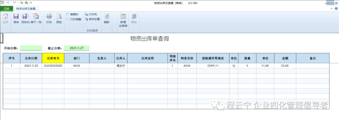The width and height of the screenshot is (339, 120).
Task: Select the 物资出库及查看. ribbon tab
Action: (x=26, y=9)
